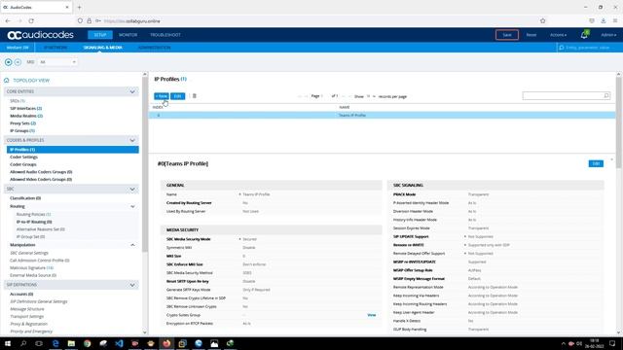The height and width of the screenshot is (350, 623).
Task: Click the taskbar search icon
Action: click(23, 343)
